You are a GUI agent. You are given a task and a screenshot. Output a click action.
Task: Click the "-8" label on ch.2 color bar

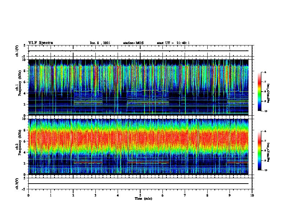click(265, 151)
